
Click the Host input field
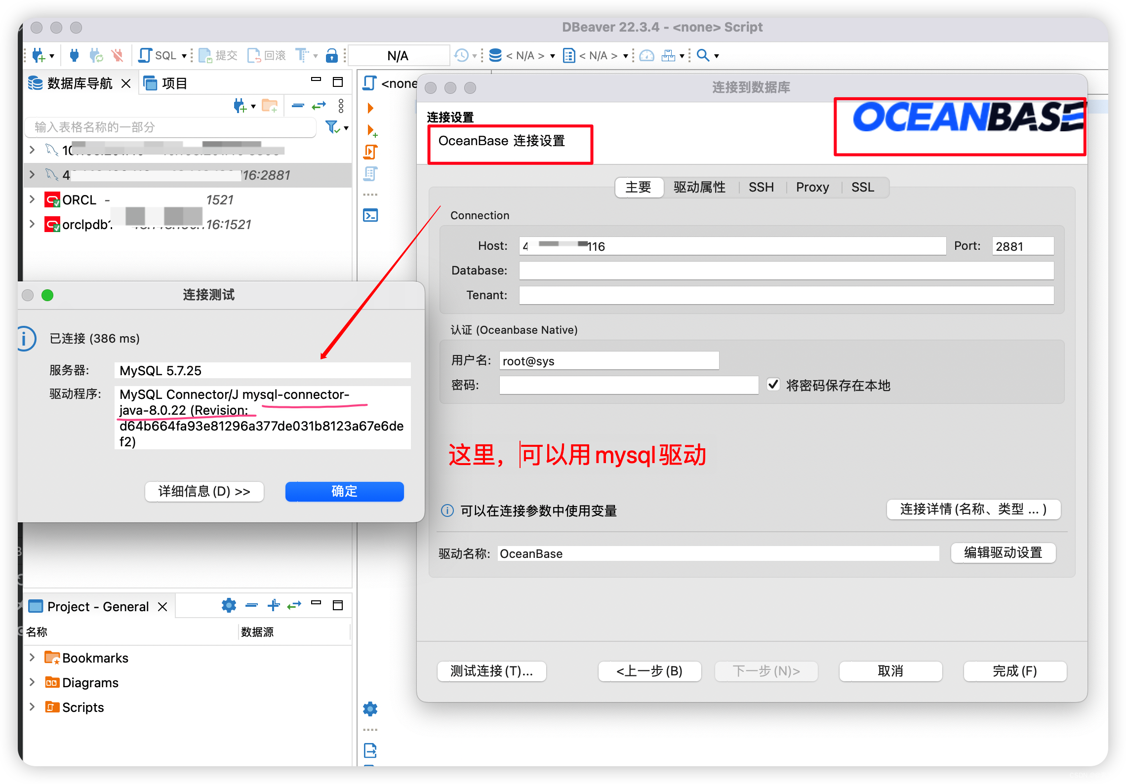point(732,246)
